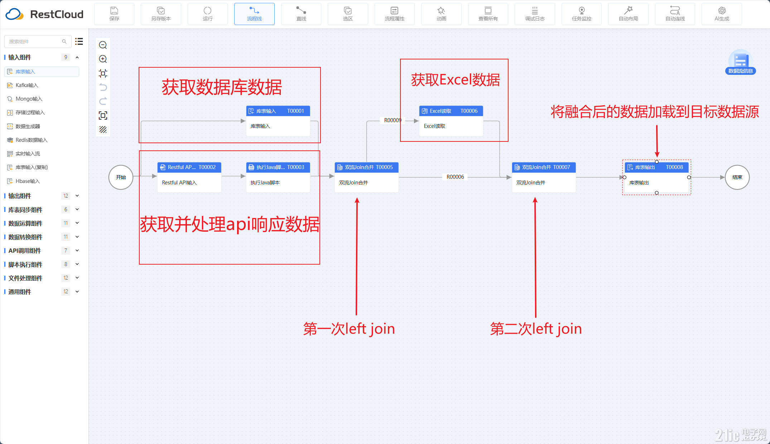This screenshot has height=444, width=770.
Task: Run the flow with 运行 button
Action: pos(208,14)
